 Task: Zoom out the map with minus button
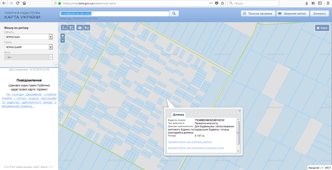(63, 40)
